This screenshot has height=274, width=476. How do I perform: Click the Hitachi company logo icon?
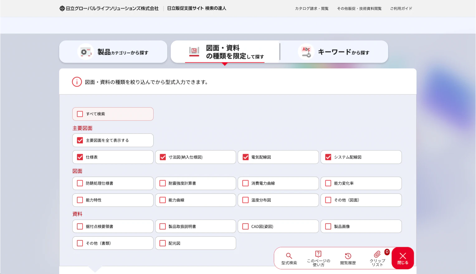62,8
